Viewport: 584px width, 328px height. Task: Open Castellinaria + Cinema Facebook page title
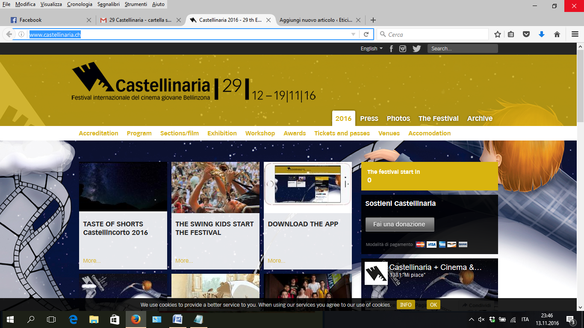click(435, 267)
